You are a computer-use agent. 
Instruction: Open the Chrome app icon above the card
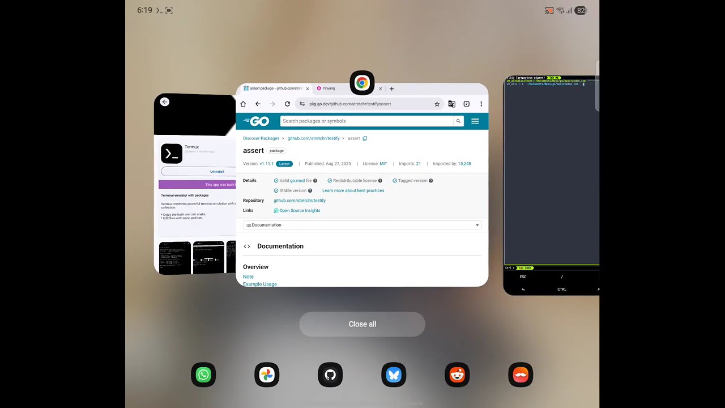(362, 83)
